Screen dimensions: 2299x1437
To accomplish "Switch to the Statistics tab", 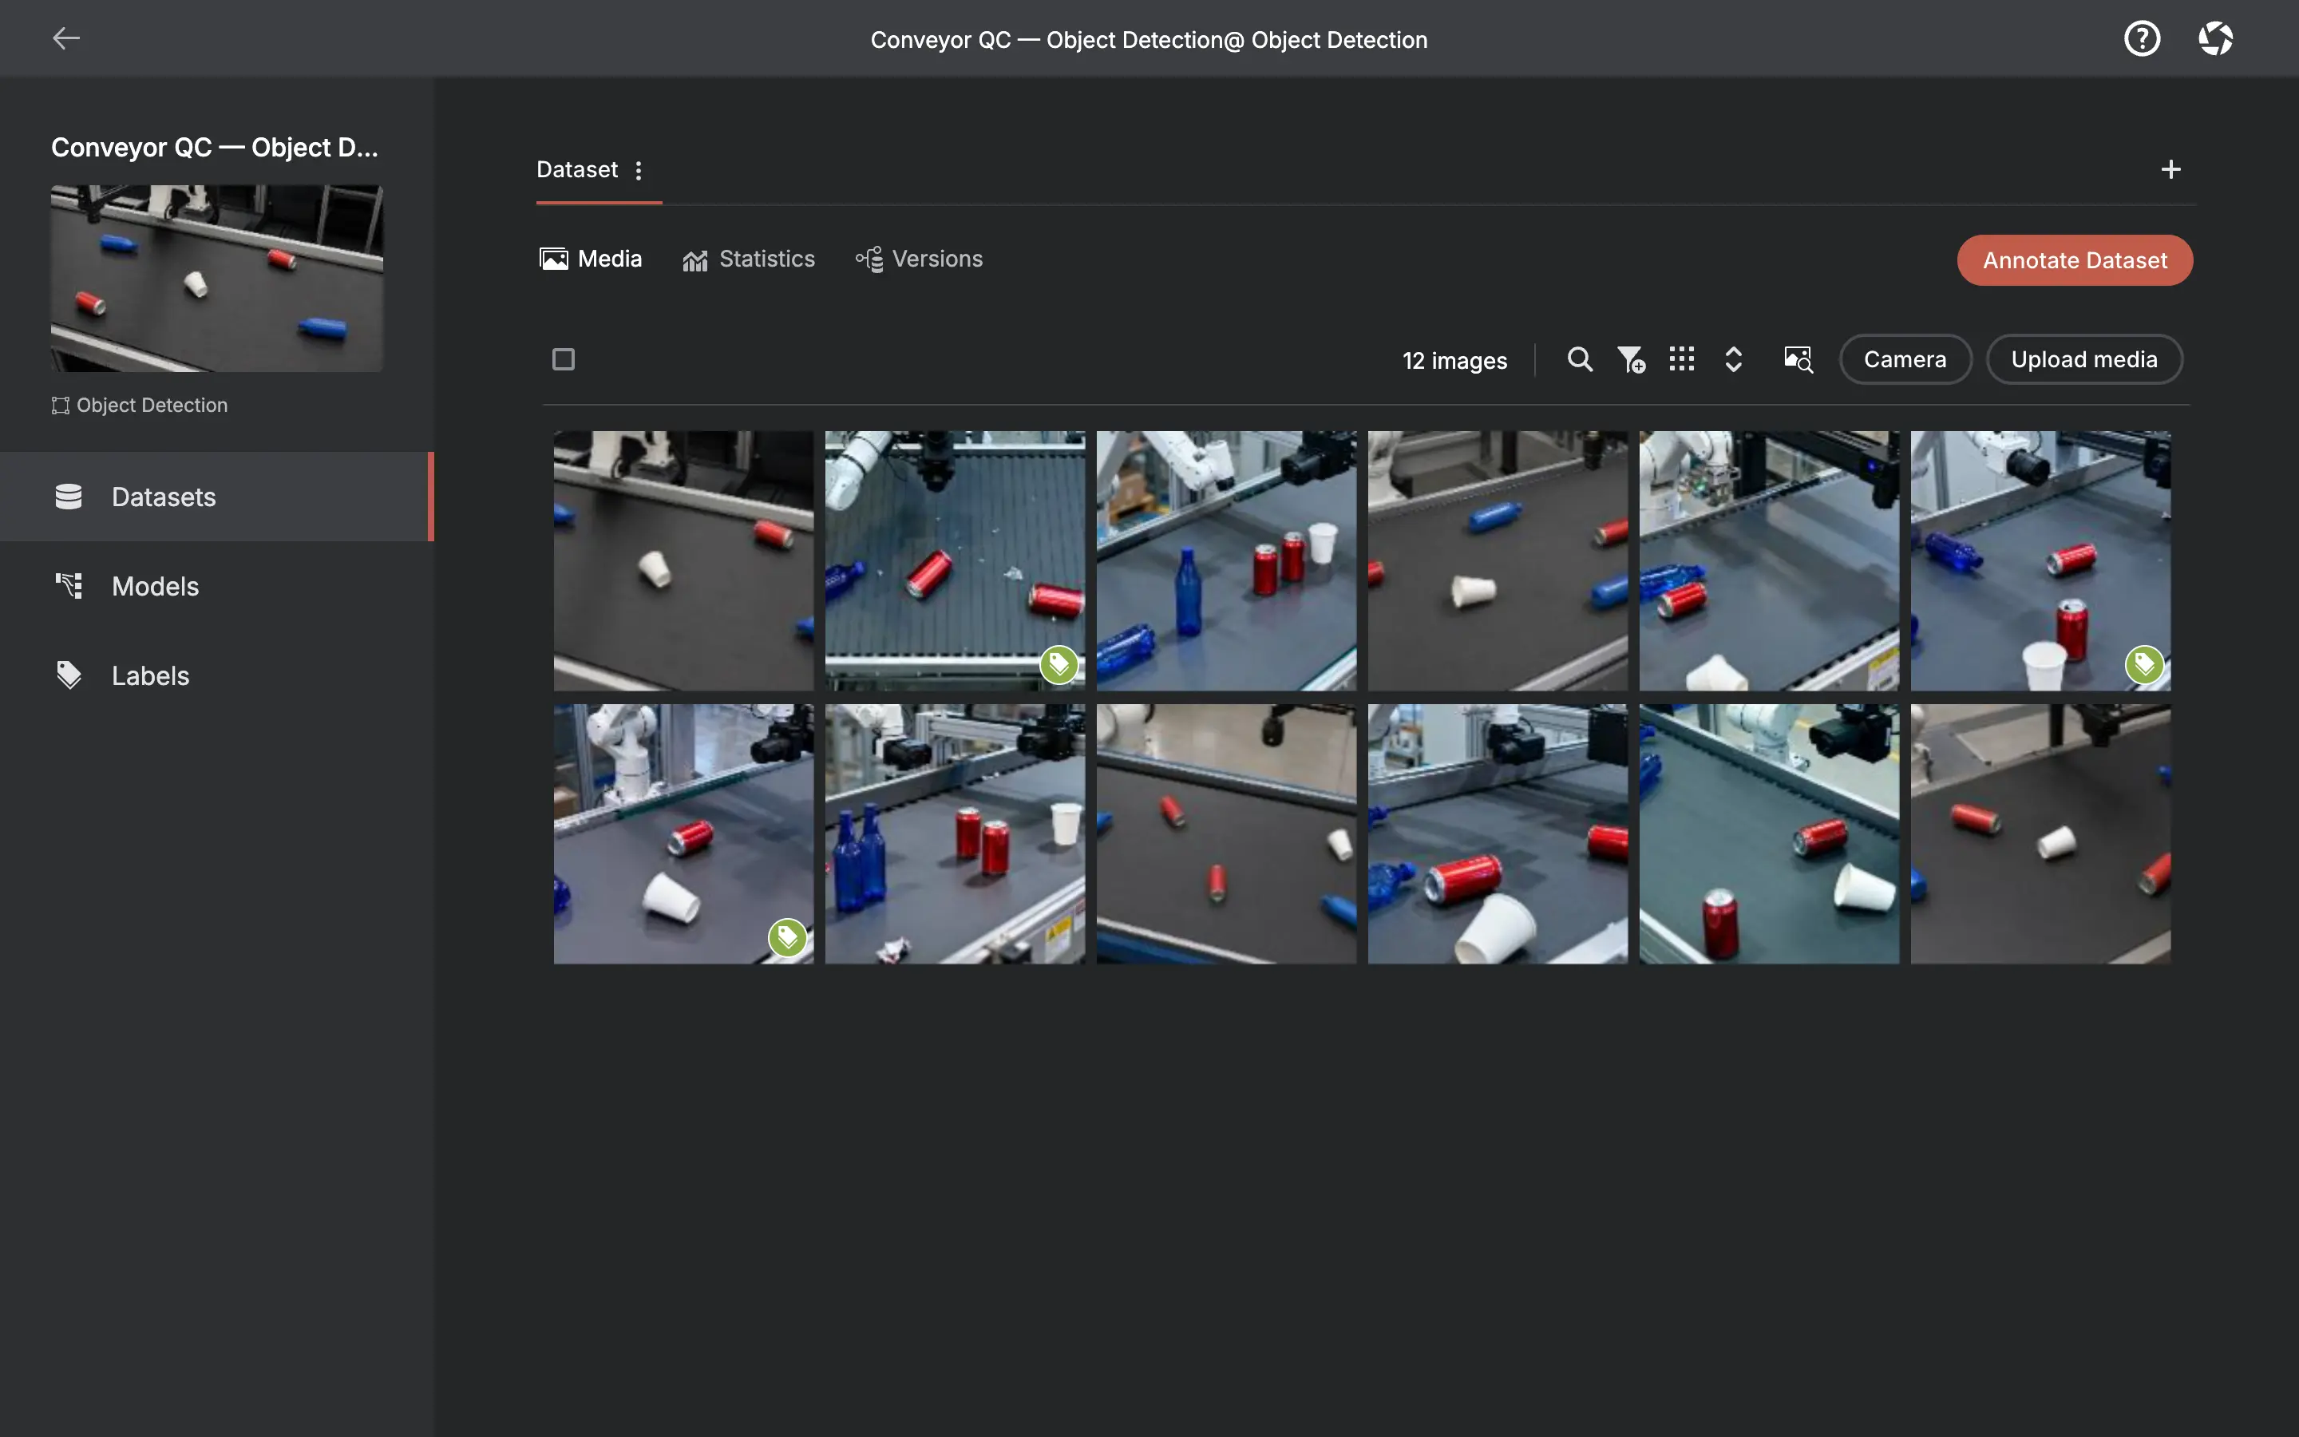I will [x=749, y=259].
